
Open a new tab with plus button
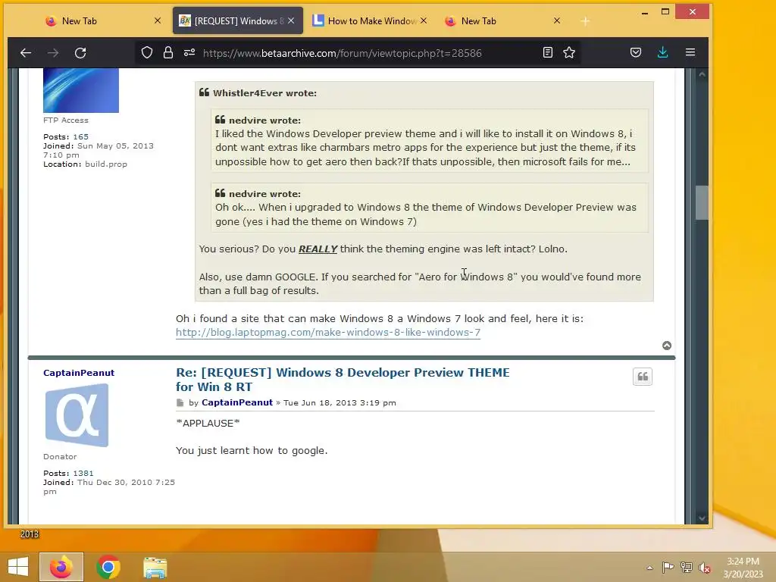click(585, 21)
